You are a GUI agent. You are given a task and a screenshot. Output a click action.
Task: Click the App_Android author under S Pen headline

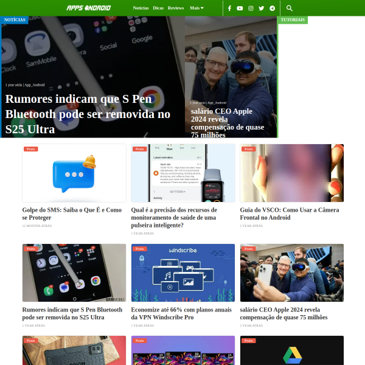coord(35,85)
